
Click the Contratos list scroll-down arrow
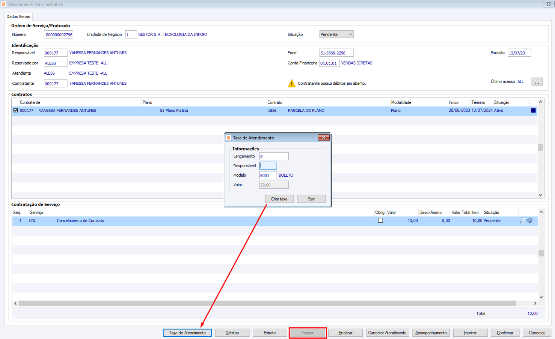(x=541, y=195)
